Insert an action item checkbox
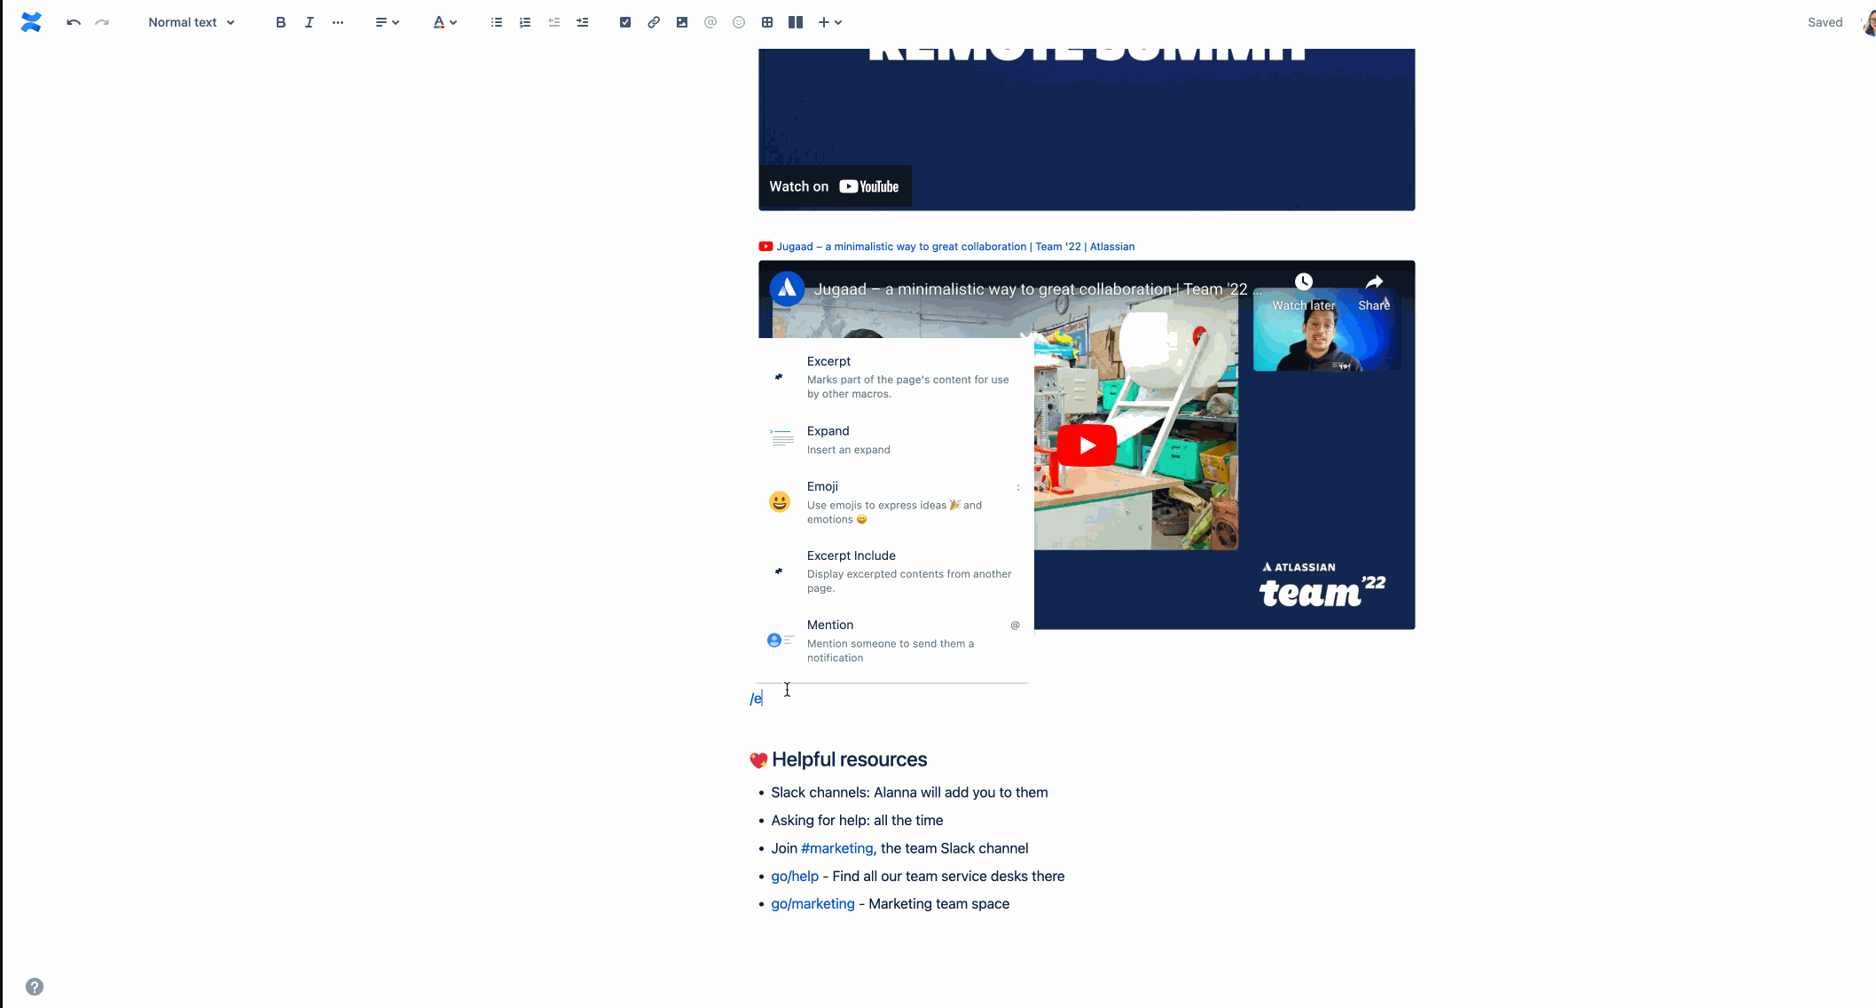This screenshot has width=1876, height=1008. click(x=625, y=22)
